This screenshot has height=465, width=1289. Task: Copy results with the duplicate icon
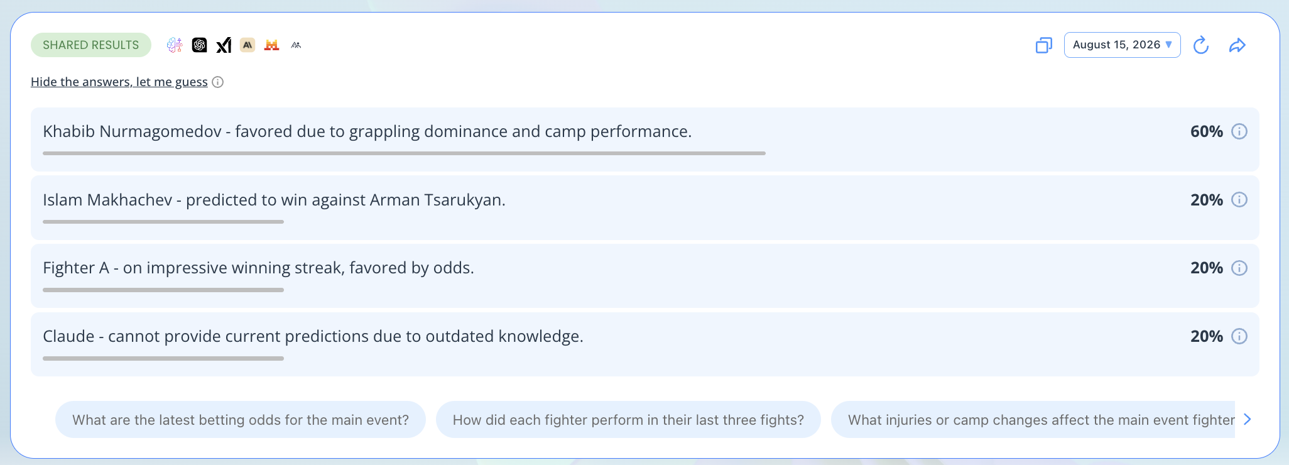(1044, 45)
